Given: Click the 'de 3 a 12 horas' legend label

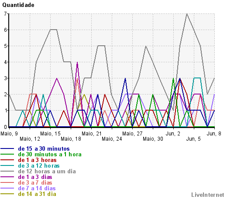Looking at the screenshot, I should tap(39, 166).
